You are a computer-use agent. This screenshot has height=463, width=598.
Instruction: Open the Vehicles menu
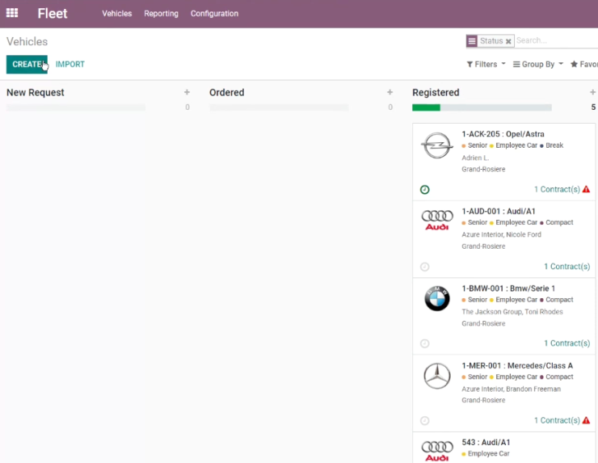pyautogui.click(x=116, y=14)
